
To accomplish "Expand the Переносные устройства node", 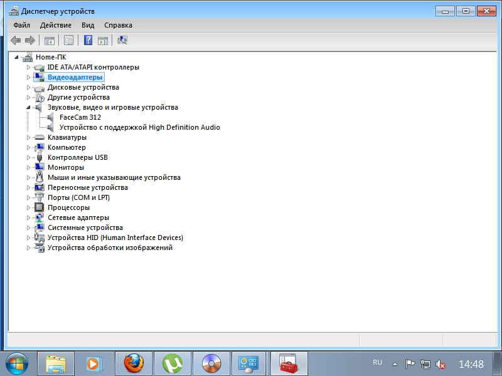I will [28, 187].
